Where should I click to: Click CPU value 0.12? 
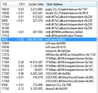pyautogui.click(x=21, y=89)
